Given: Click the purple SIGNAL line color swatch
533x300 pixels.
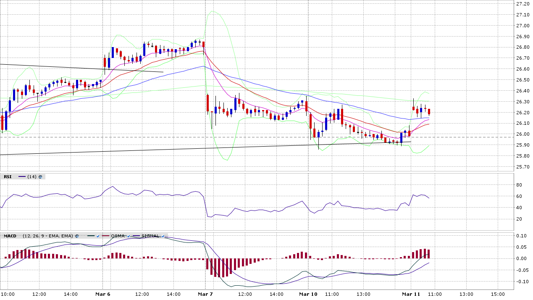Looking at the screenshot, I should [137, 236].
